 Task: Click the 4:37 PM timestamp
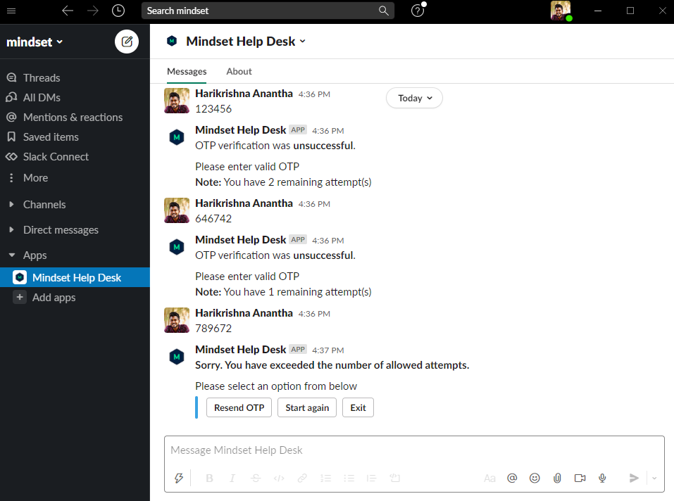pos(328,350)
